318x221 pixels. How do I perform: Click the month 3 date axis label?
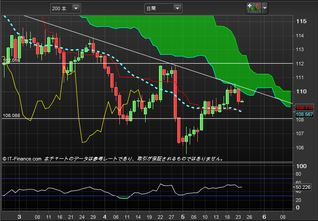(19, 217)
